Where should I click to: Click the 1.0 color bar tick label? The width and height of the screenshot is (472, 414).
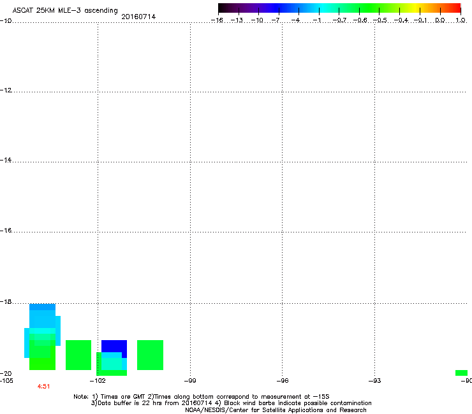461,20
